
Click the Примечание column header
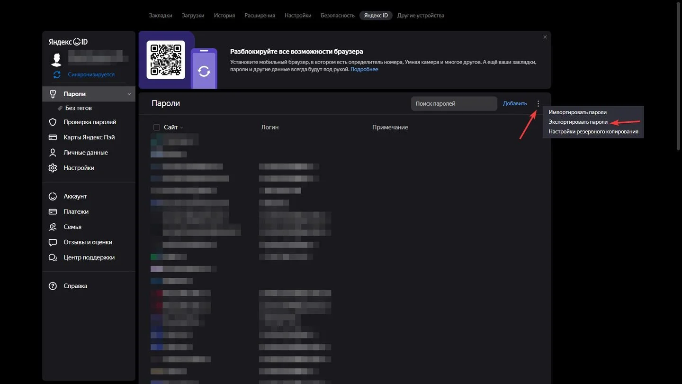[390, 128]
